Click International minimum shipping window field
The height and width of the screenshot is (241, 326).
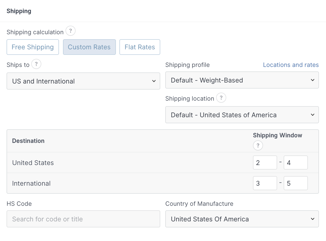pos(265,183)
